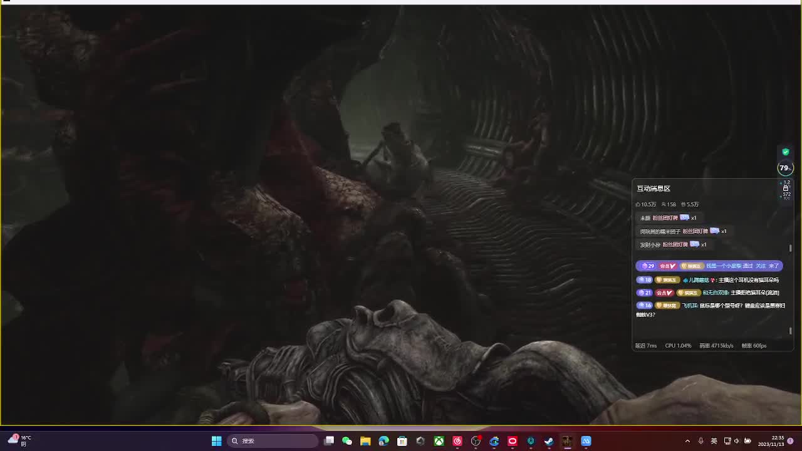Click the taskbar search box

tap(273, 441)
